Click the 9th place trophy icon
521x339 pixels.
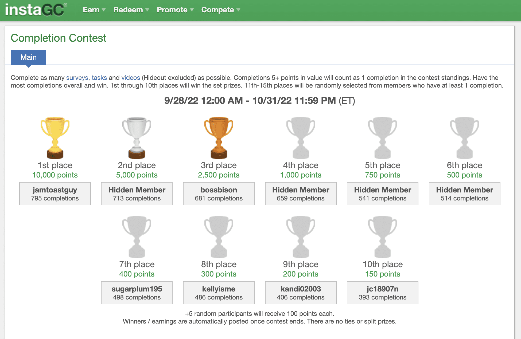click(301, 237)
